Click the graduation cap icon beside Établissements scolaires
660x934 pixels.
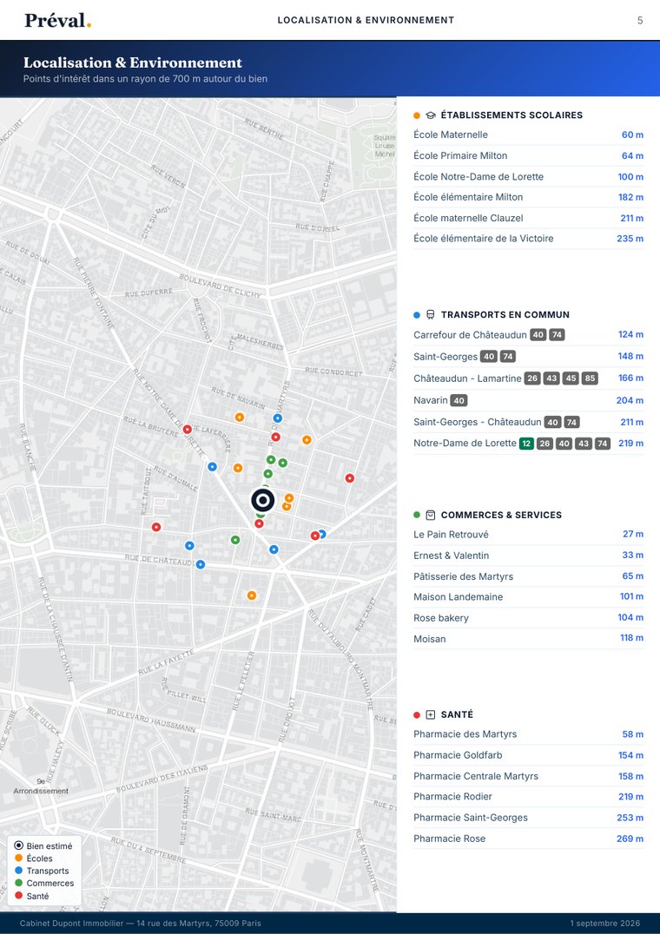431,115
